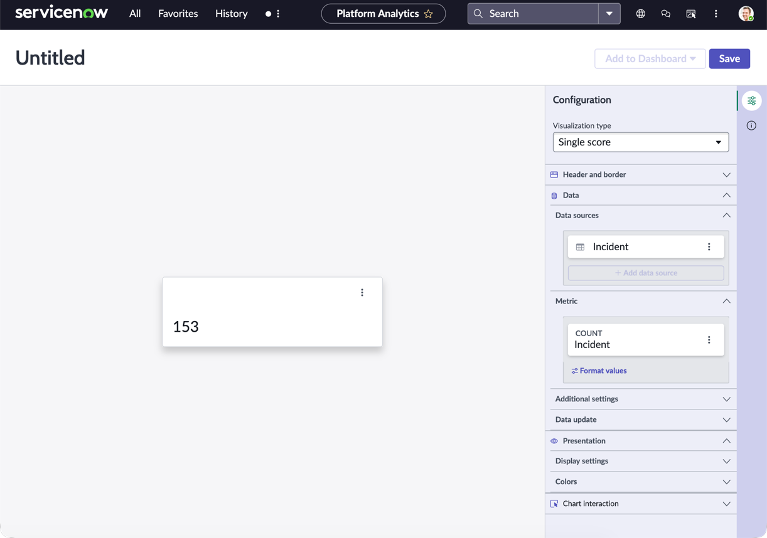Click the COUNT Incident metric card
Viewport: 767px width, 538px height.
coord(646,339)
